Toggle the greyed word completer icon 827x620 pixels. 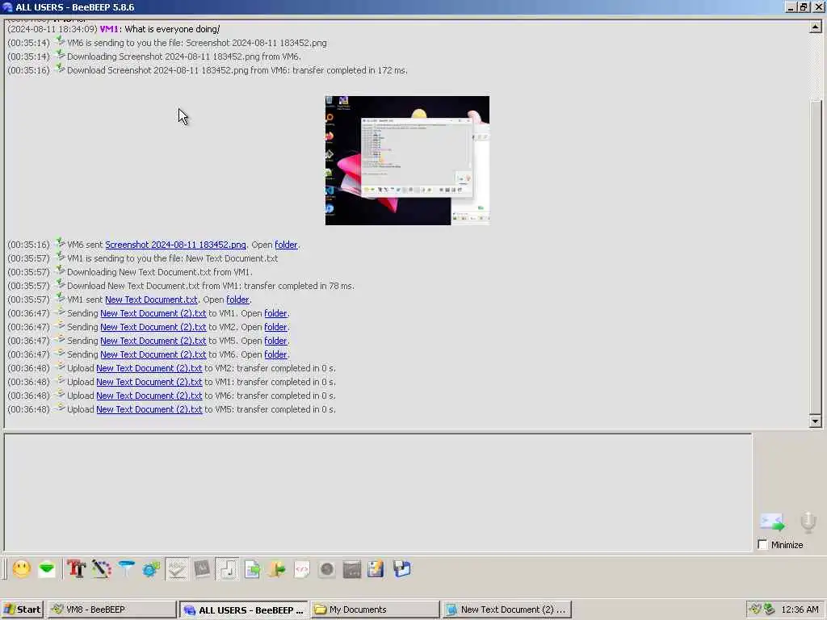[x=202, y=569]
